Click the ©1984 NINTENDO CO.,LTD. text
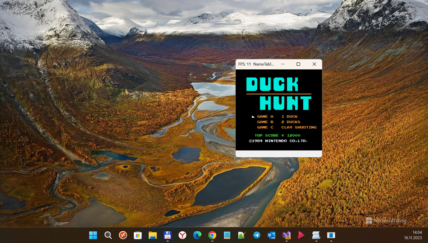The image size is (428, 243). [x=278, y=141]
